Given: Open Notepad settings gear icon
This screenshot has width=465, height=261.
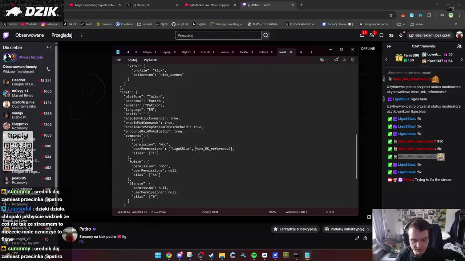Looking at the screenshot, I should [x=352, y=60].
